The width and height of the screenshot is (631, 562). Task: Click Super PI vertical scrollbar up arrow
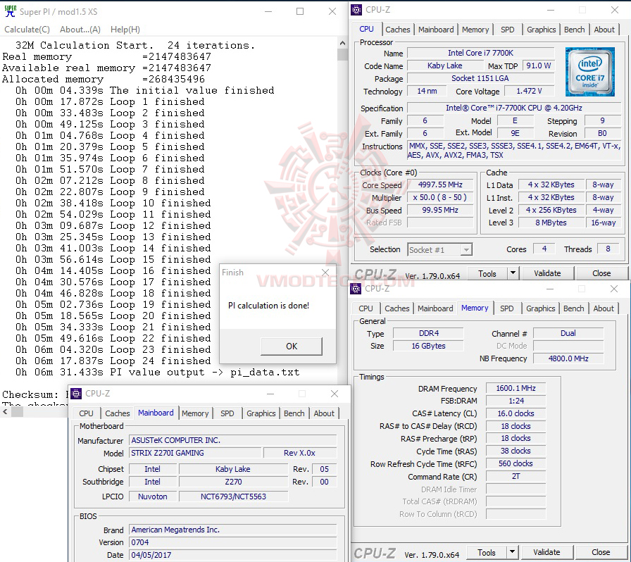(342, 43)
